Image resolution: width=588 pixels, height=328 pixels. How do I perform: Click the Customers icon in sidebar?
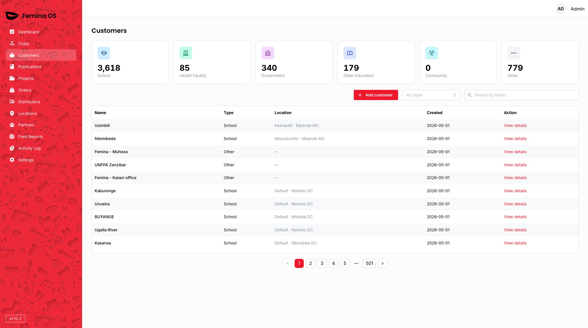pyautogui.click(x=12, y=55)
